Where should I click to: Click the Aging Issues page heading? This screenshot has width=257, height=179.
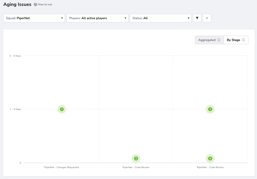click(x=17, y=4)
